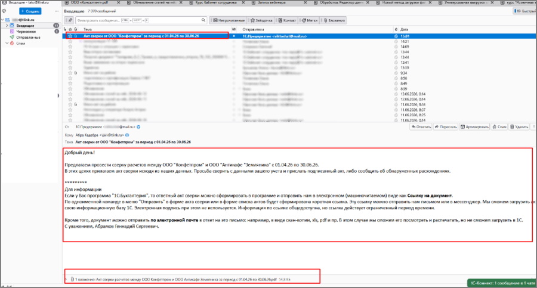Sort messages by Тема column

click(x=87, y=29)
